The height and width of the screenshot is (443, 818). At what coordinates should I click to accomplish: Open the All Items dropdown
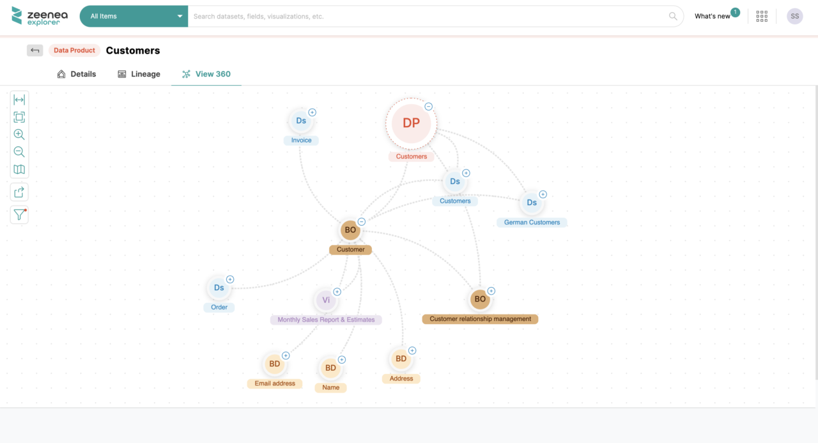[133, 16]
